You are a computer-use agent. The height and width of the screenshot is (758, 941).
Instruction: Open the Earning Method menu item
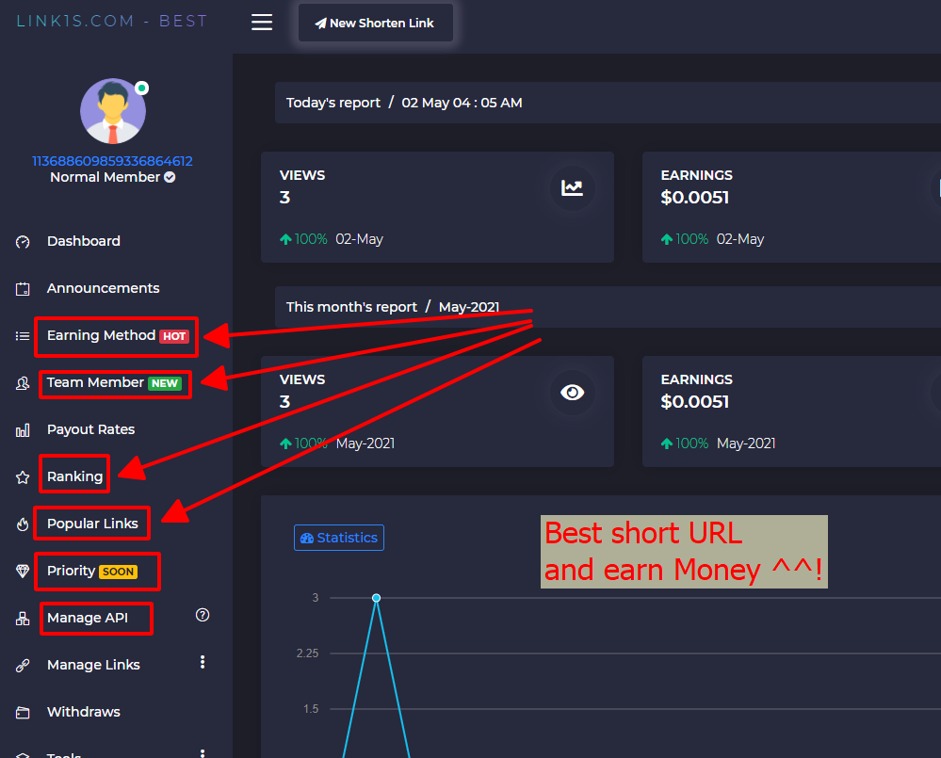[102, 335]
